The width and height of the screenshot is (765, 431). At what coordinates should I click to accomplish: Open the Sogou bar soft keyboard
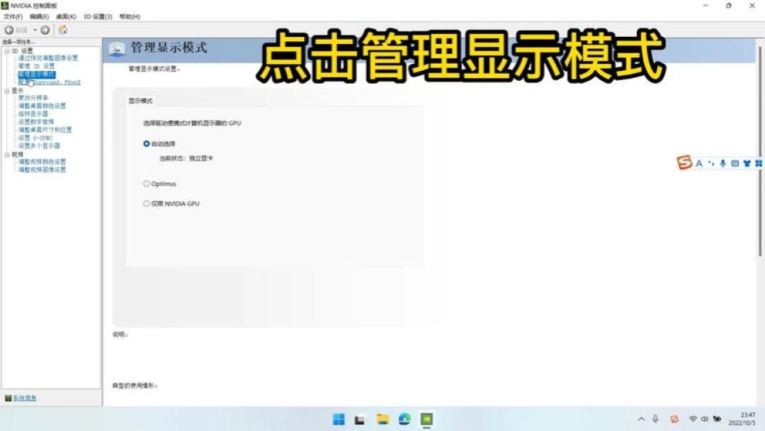click(735, 164)
